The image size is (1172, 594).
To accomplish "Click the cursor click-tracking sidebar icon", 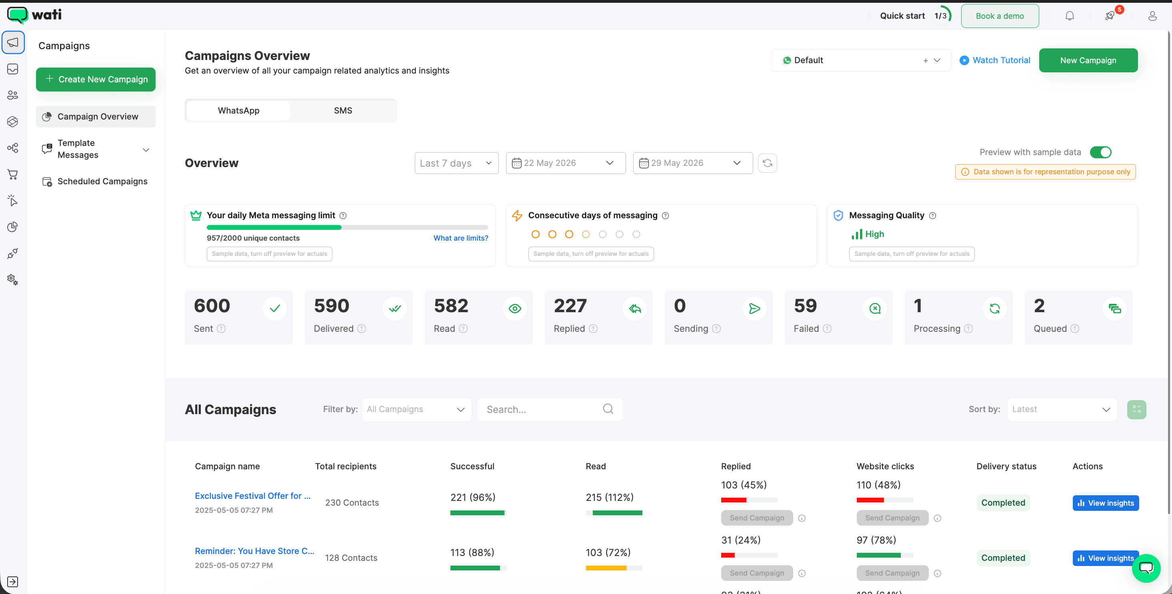I will coord(13,201).
